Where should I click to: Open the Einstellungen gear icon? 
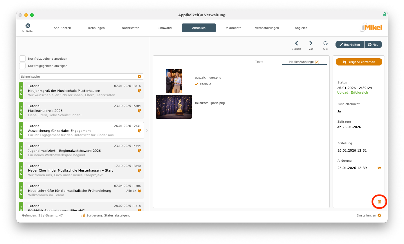(x=379, y=215)
